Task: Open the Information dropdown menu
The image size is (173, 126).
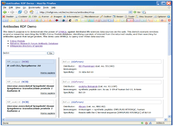Action: point(72,16)
